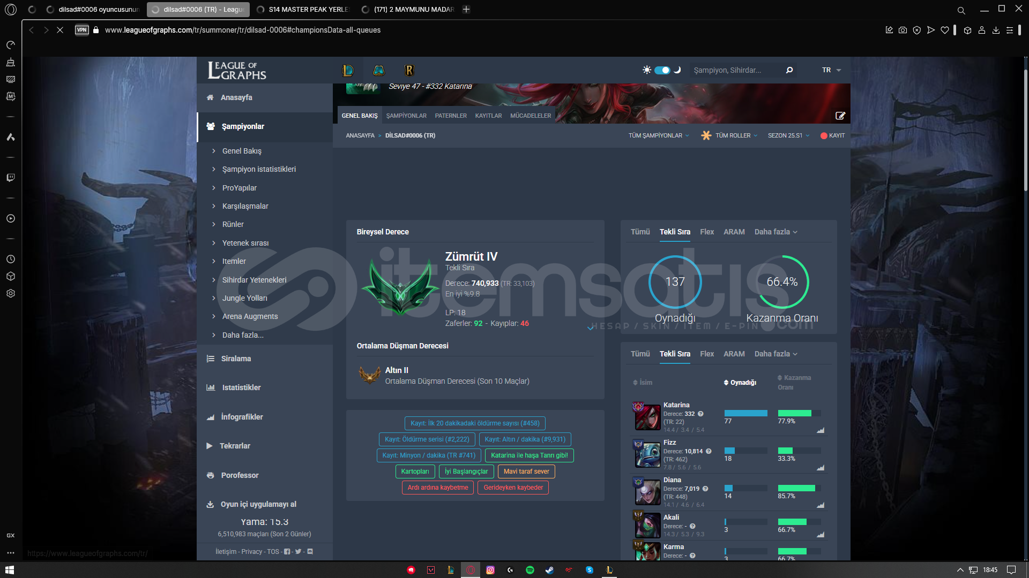Open Katarina champion thumbnail
Viewport: 1029px width, 578px height.
pos(647,416)
